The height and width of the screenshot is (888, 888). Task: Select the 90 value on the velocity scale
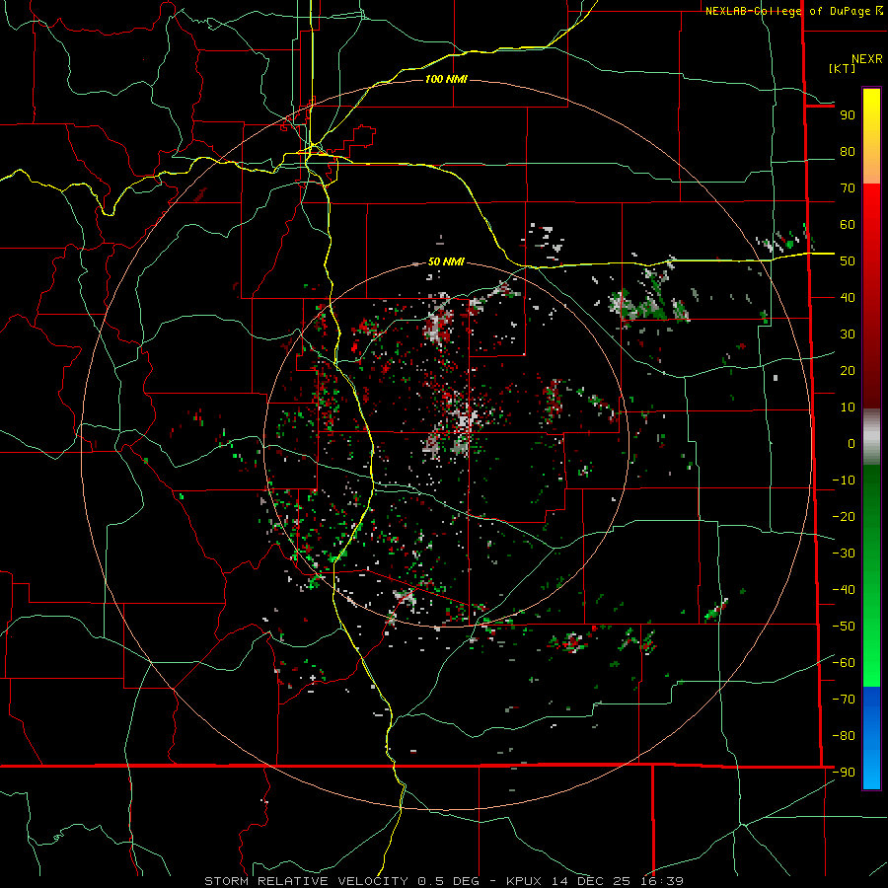[848, 115]
